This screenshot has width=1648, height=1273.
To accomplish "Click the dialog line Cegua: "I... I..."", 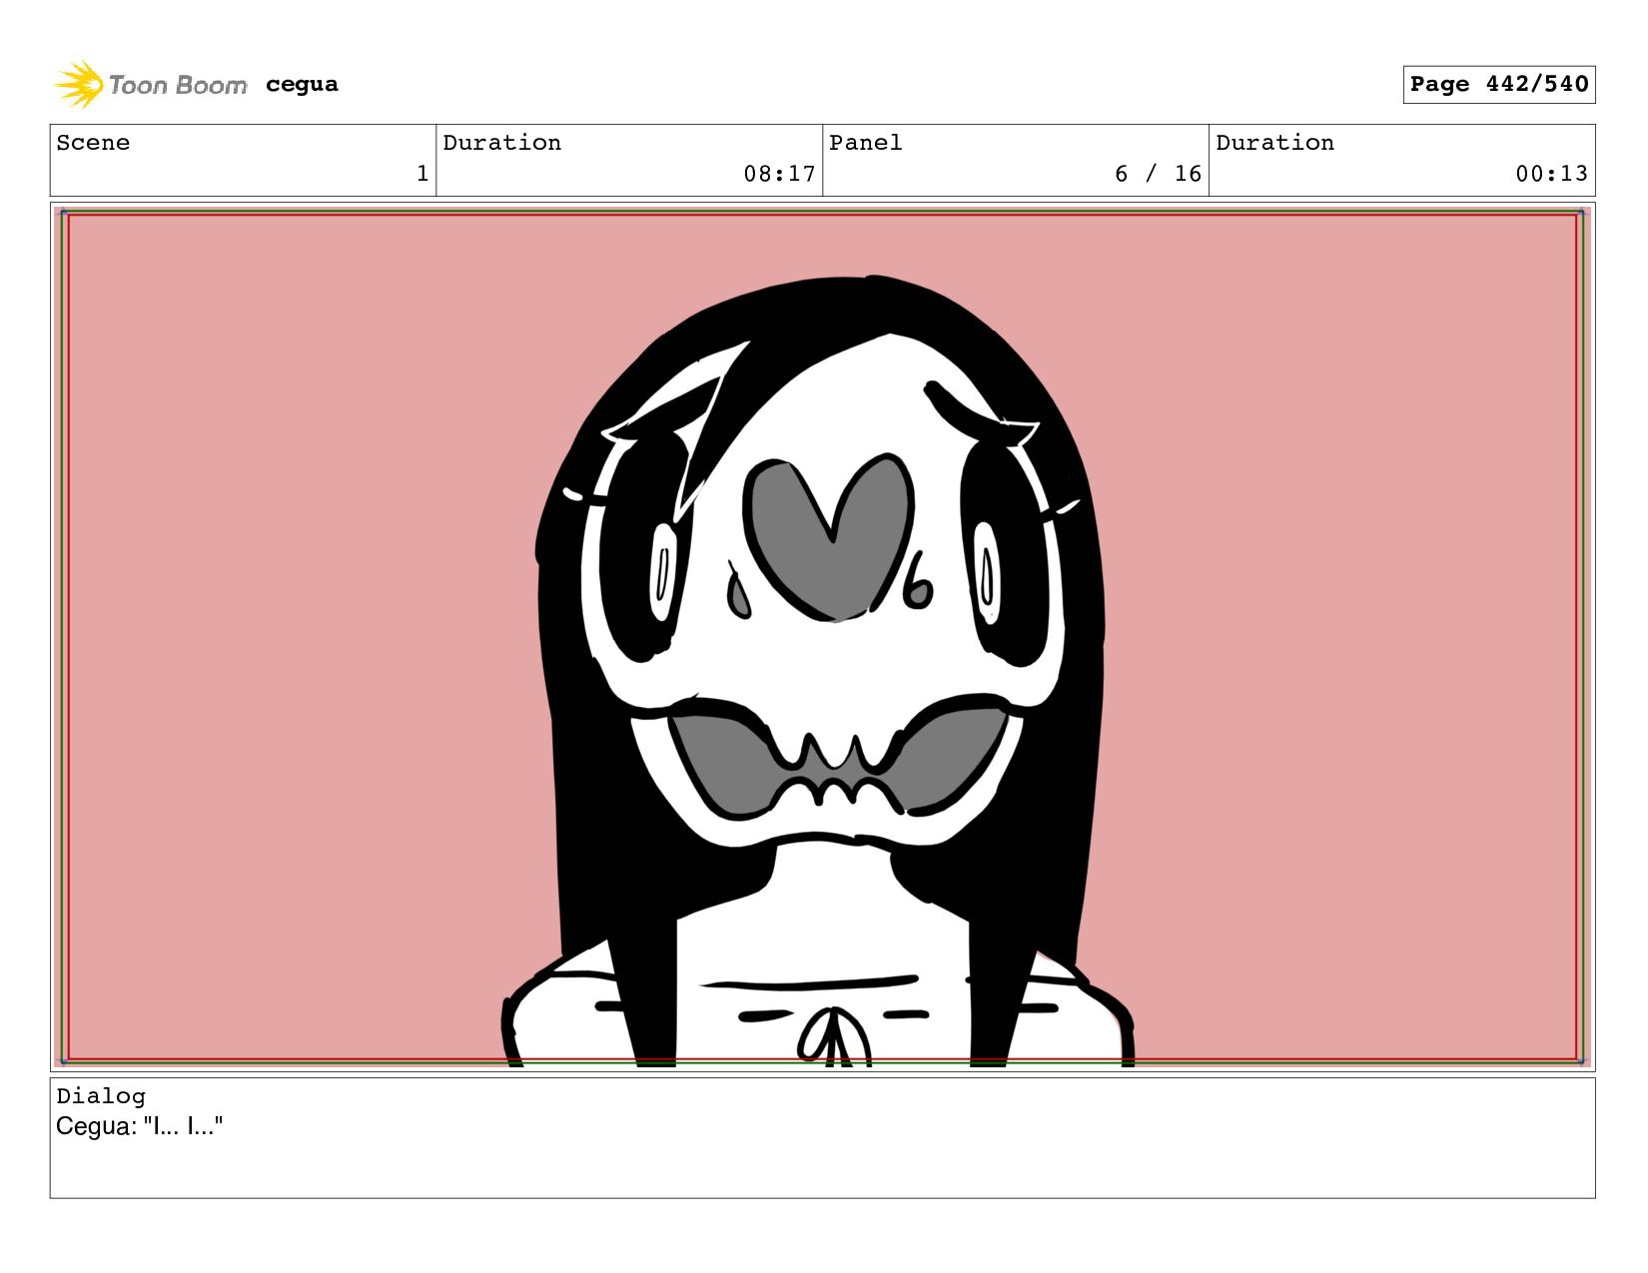I will (140, 1126).
